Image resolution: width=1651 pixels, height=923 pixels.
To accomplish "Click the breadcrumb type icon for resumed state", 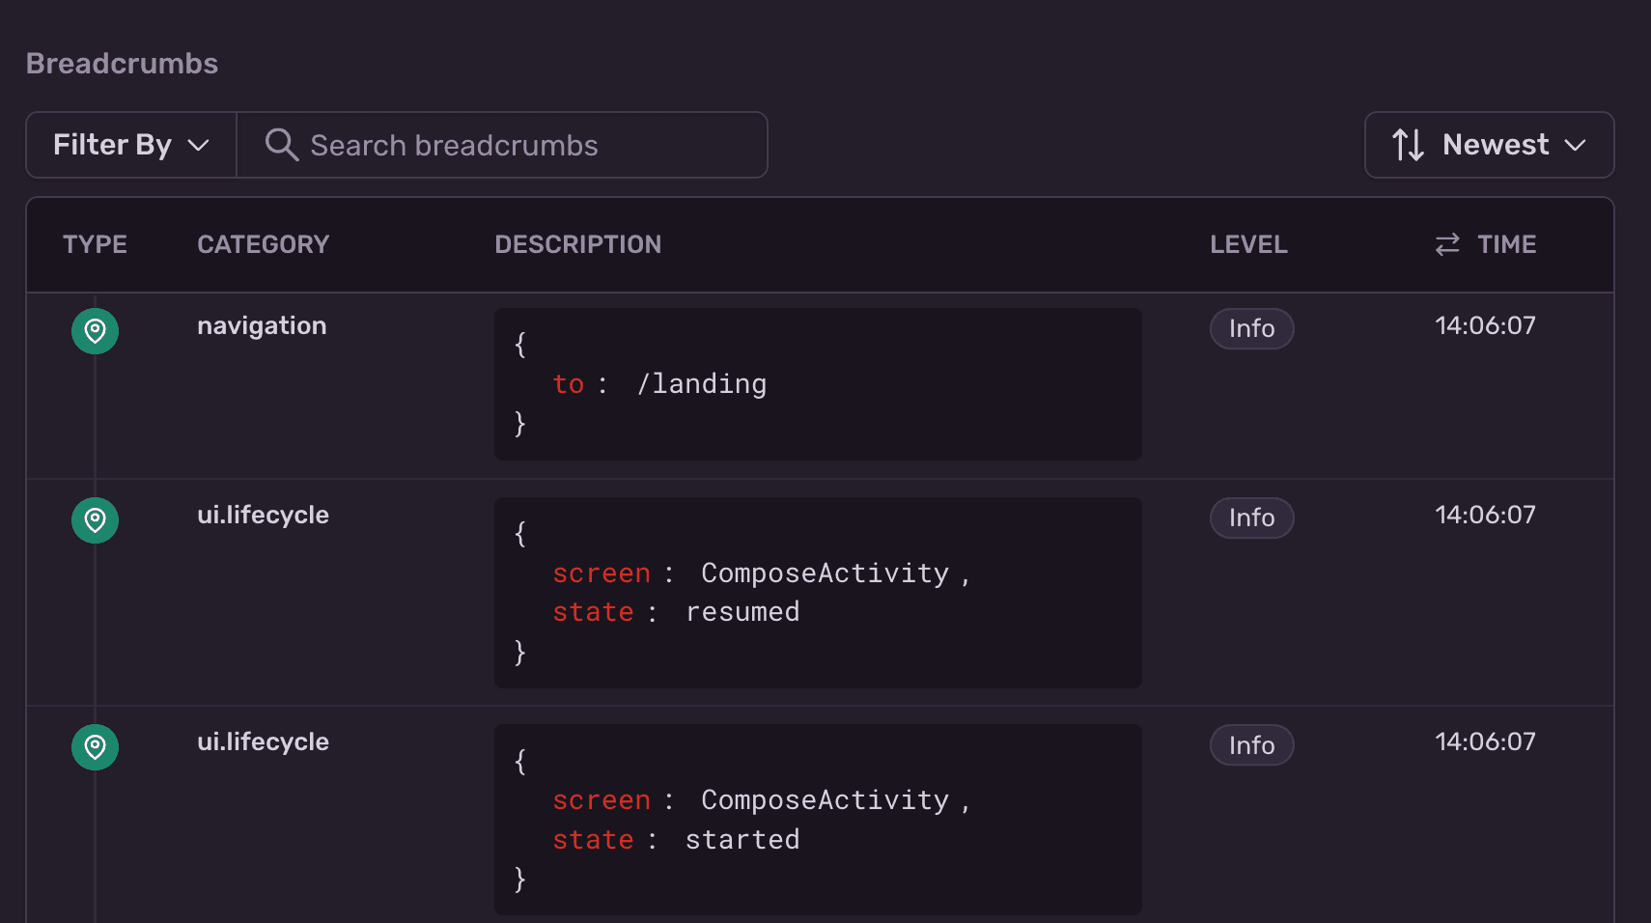I will [94, 519].
